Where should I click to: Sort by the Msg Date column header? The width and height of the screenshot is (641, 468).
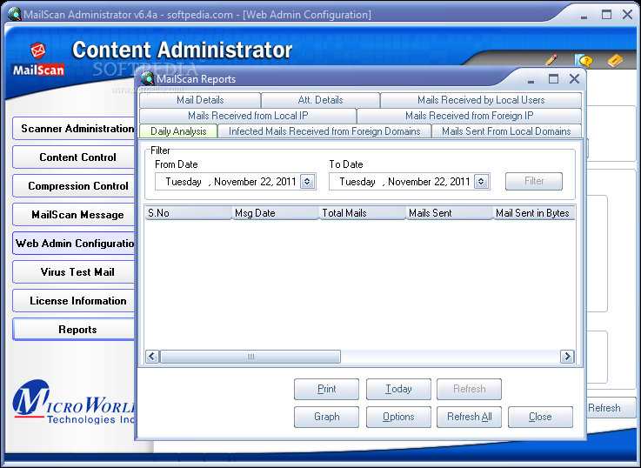pos(276,213)
